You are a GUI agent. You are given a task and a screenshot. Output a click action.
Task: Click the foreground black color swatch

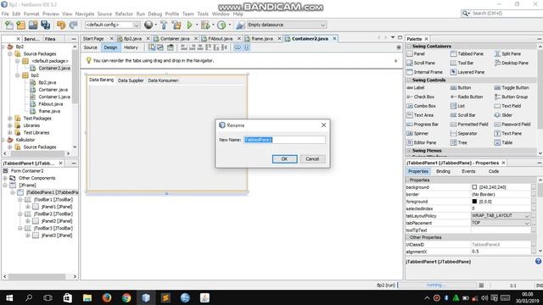point(474,202)
